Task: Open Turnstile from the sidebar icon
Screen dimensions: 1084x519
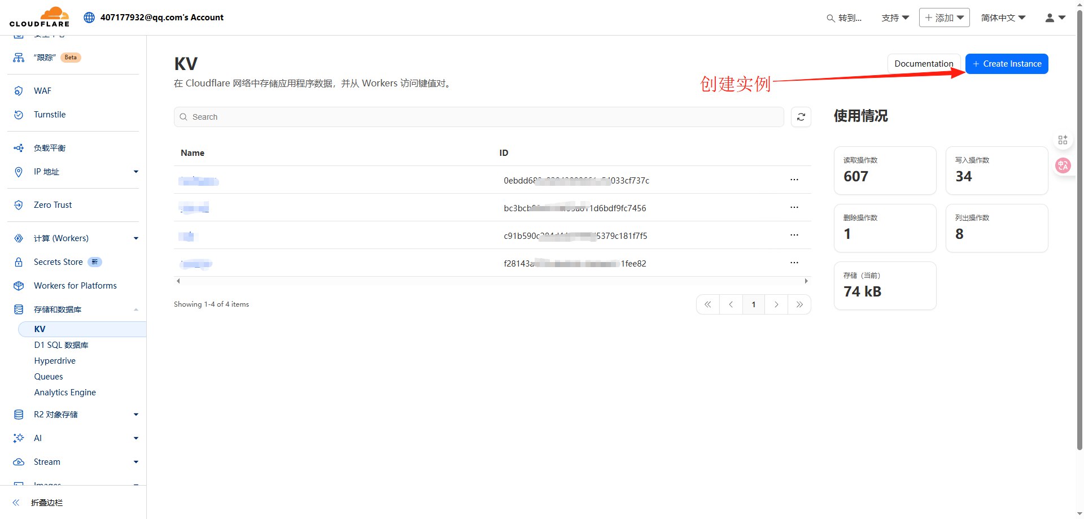Action: coord(18,114)
